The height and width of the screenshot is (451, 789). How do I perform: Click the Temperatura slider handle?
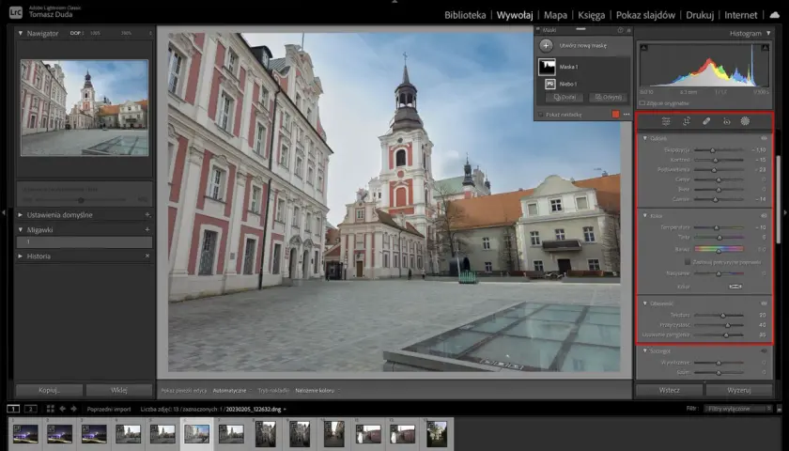click(x=717, y=227)
